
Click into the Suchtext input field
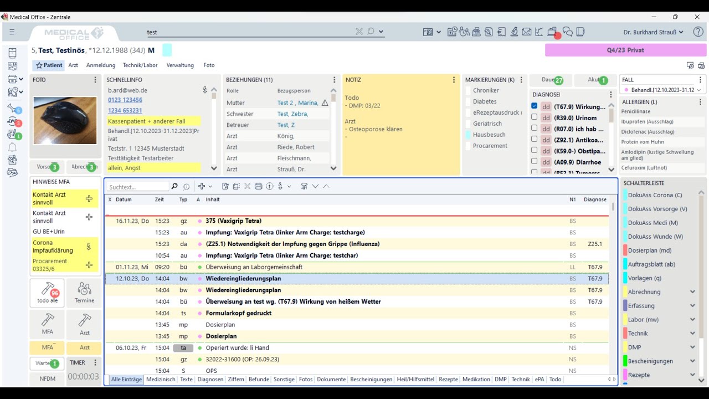(137, 187)
